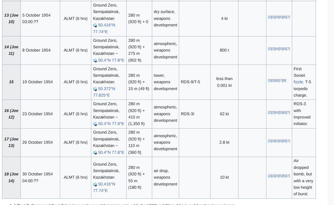The width and height of the screenshot is (334, 205).
Task: Open the map globe icon in test 15 row
Action: tap(95, 89)
